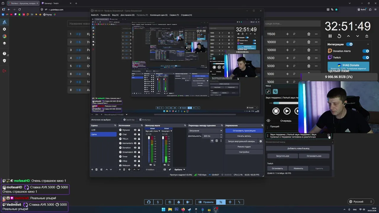
Task: Collapse the Интеграции section chevron
Action: [368, 44]
